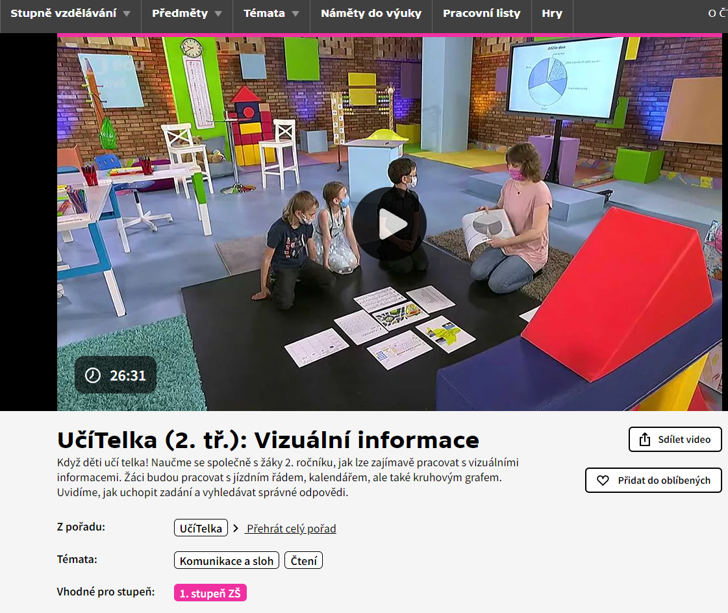
Task: Click the Přidat do oblíbených button
Action: pyautogui.click(x=653, y=480)
